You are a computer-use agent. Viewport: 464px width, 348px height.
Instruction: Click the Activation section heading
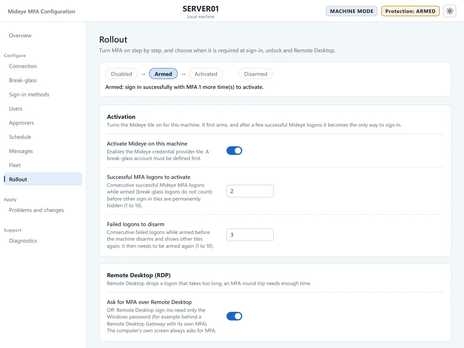[121, 117]
